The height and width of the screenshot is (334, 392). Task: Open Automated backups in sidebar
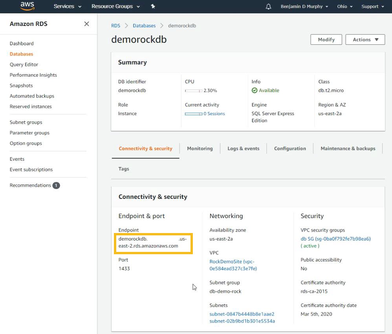(x=32, y=96)
